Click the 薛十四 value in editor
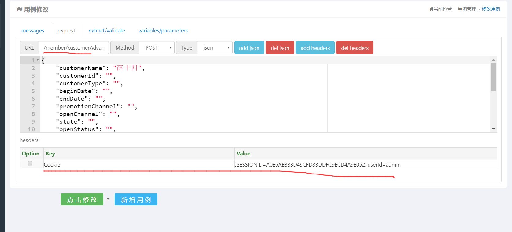This screenshot has height=232, width=512. tap(127, 68)
